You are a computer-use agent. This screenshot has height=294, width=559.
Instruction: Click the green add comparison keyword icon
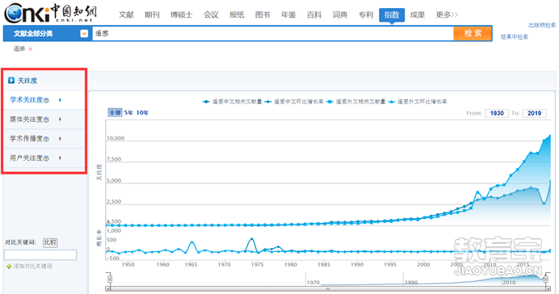9,267
